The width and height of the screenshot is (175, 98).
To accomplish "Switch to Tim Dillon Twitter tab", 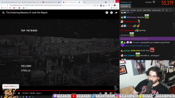I will coord(31,2).
